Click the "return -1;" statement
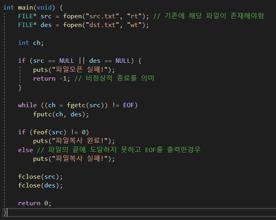The height and width of the screenshot is (220, 276). coord(52,79)
